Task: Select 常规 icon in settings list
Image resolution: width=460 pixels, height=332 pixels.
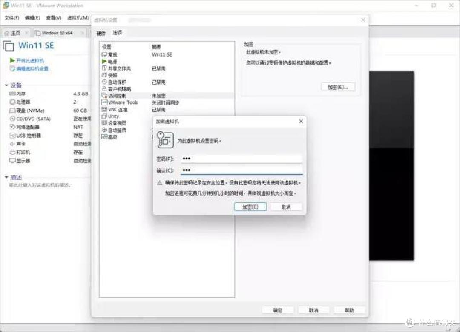Action: pos(104,54)
